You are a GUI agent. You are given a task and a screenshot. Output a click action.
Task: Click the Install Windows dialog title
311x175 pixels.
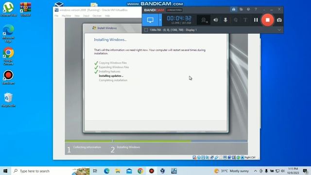tap(107, 28)
